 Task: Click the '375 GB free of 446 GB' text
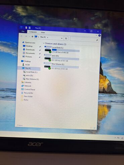click(x=60, y=52)
